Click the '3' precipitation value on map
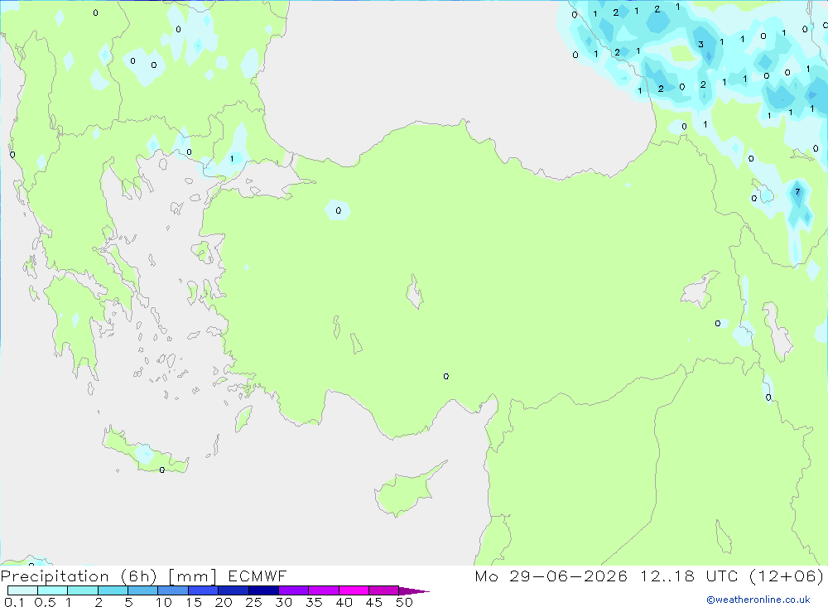The height and width of the screenshot is (607, 828). 700,45
